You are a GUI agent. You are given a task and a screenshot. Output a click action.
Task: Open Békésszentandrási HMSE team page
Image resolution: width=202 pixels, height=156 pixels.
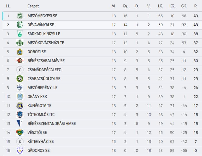(52, 123)
